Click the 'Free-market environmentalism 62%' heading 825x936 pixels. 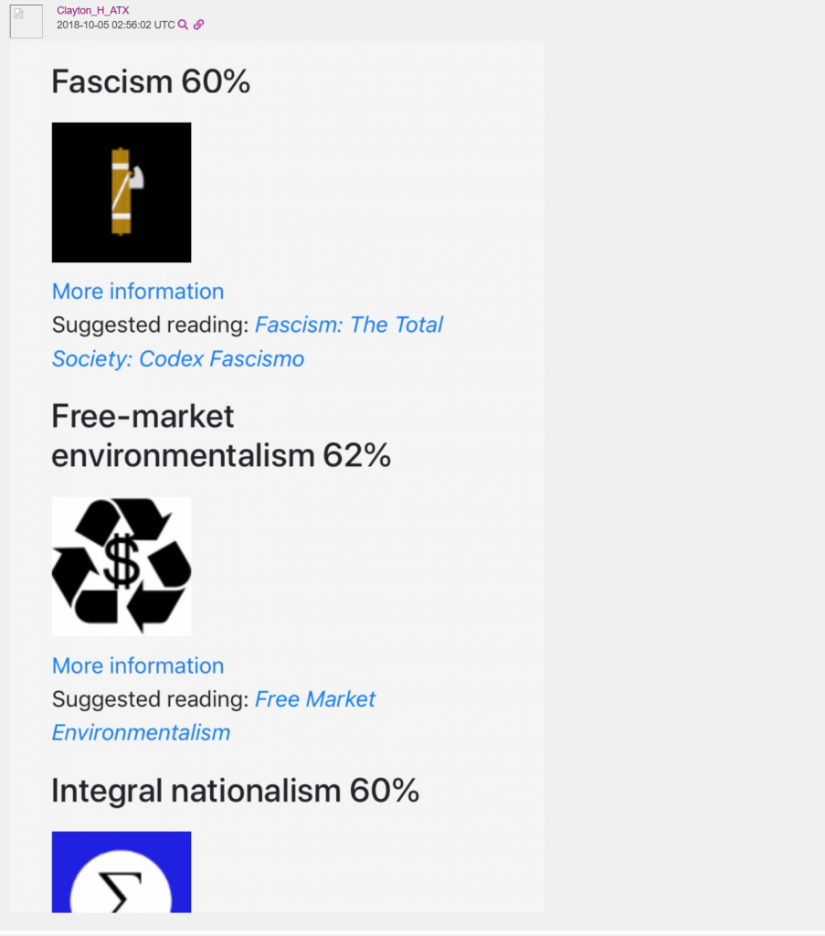coord(221,436)
